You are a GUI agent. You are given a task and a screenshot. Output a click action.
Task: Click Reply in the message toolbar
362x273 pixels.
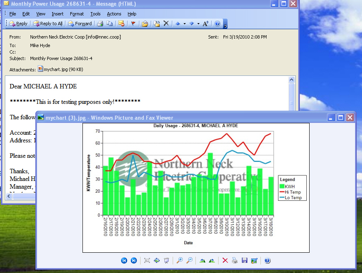tap(18, 24)
